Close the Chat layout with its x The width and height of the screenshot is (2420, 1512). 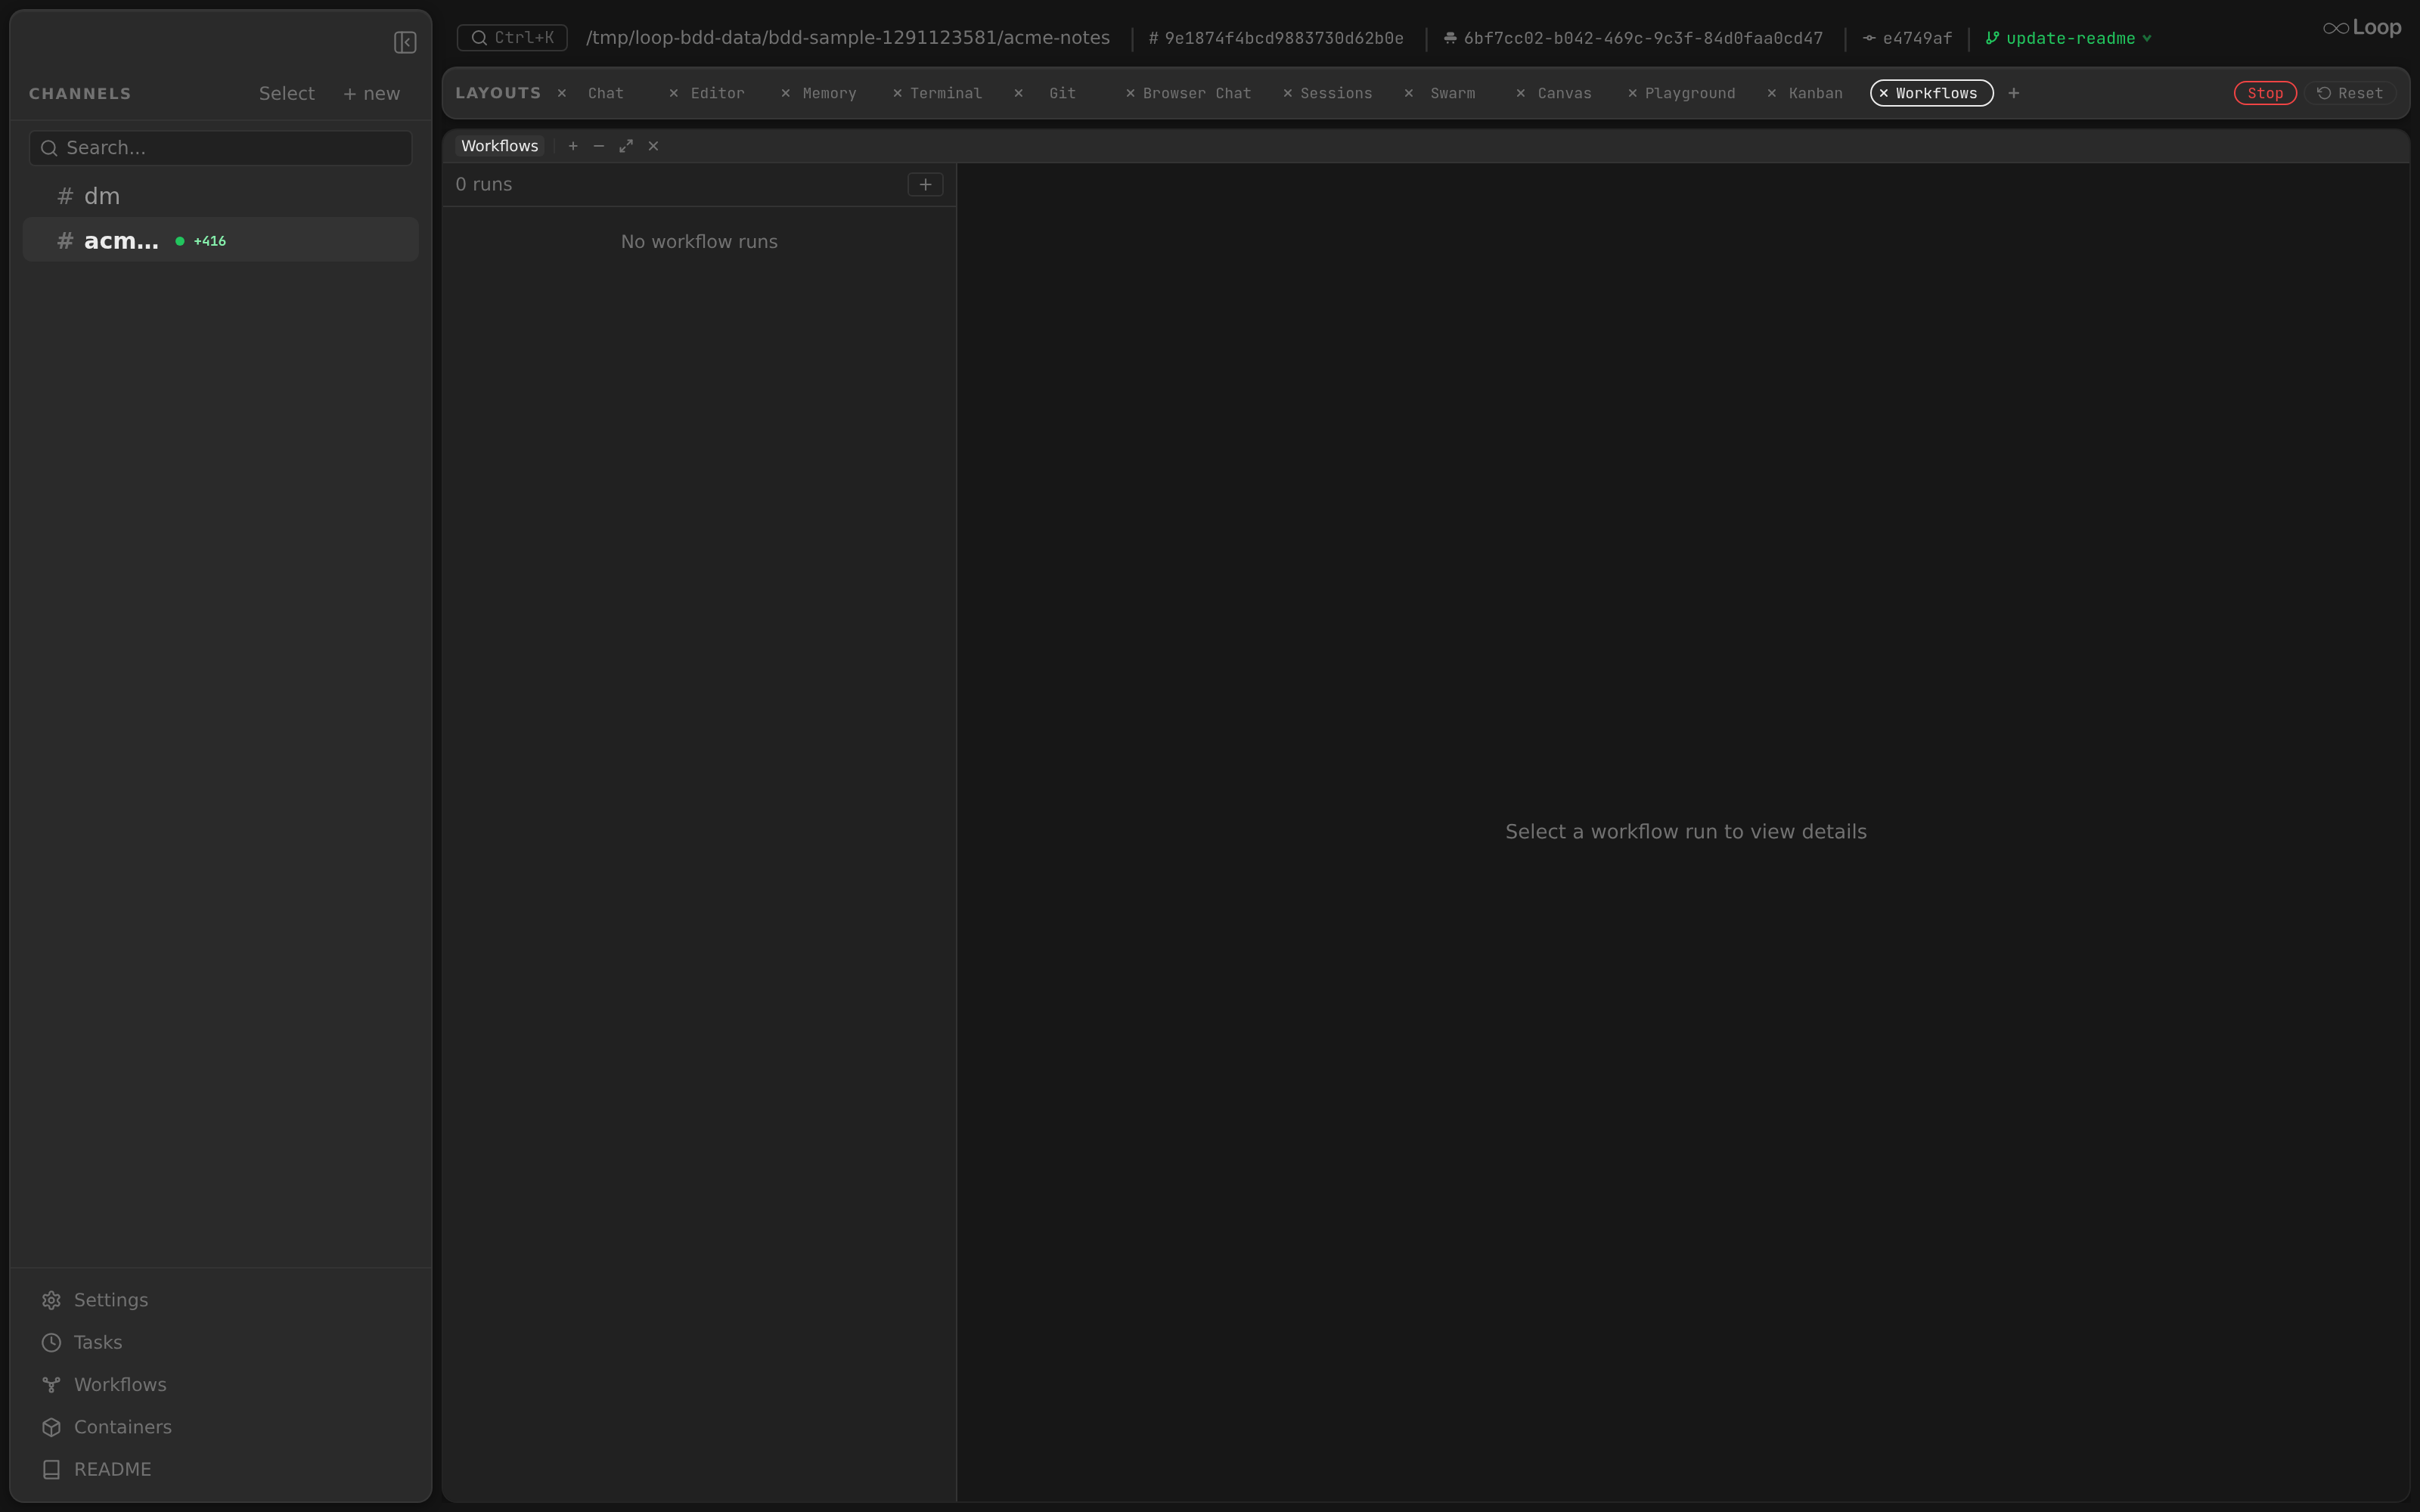tap(562, 93)
